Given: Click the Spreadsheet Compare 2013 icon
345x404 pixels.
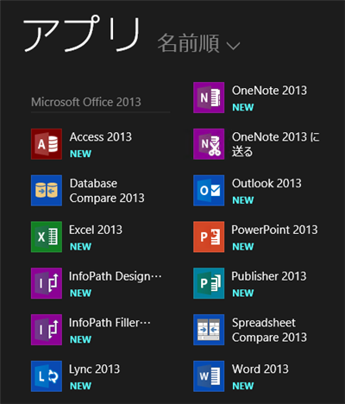Looking at the screenshot, I should coord(209,330).
